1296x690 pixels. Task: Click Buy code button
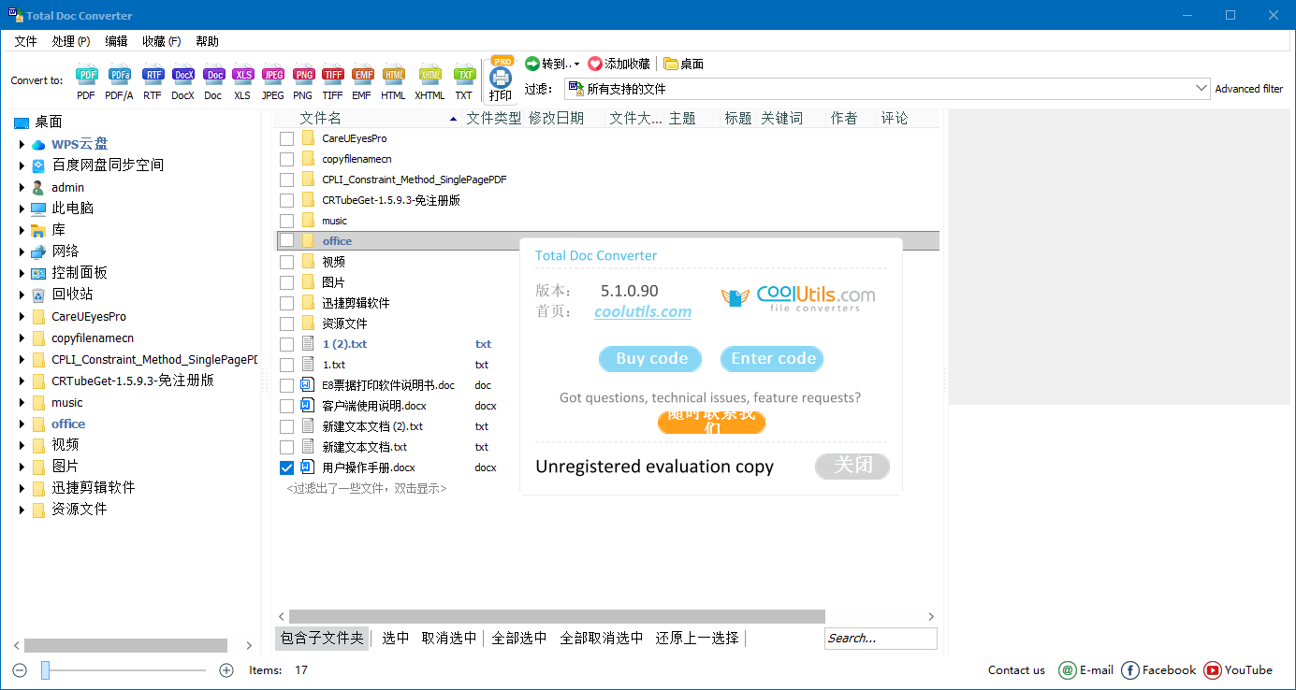click(651, 358)
